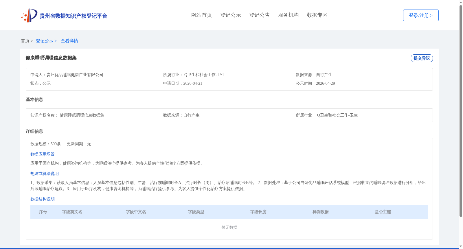Click the 更新周期：无 text
Viewport: 463px width, 249px height.
click(79, 144)
